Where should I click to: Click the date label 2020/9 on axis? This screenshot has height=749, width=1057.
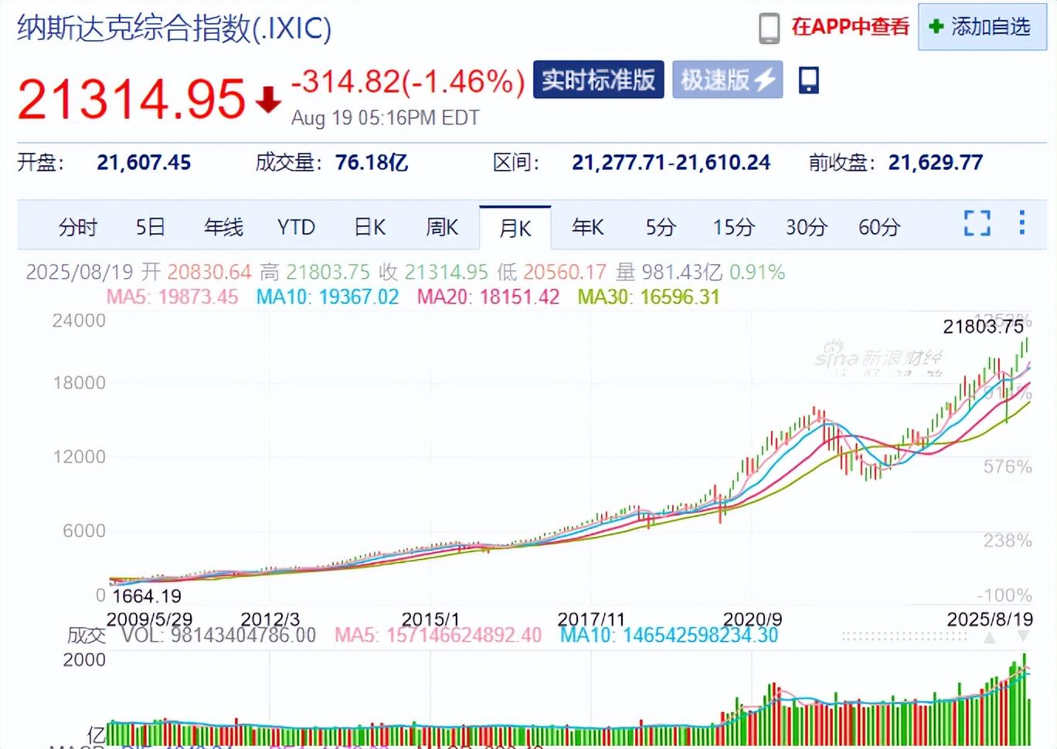pos(752,619)
